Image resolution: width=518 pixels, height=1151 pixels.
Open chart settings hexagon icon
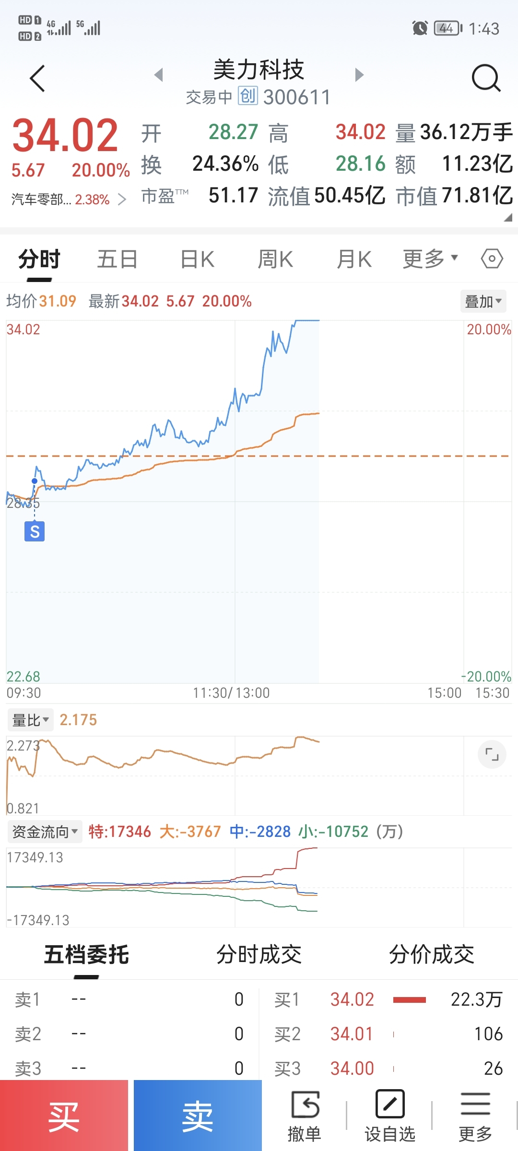(x=492, y=259)
